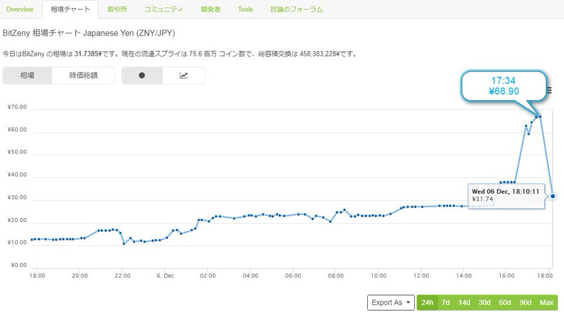Click the ¥30.00 y-axis label
The width and height of the screenshot is (564, 312).
click(x=18, y=197)
